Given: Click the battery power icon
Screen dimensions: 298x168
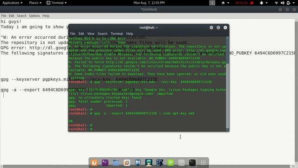Looking at the screenshot, I should tap(288, 3).
